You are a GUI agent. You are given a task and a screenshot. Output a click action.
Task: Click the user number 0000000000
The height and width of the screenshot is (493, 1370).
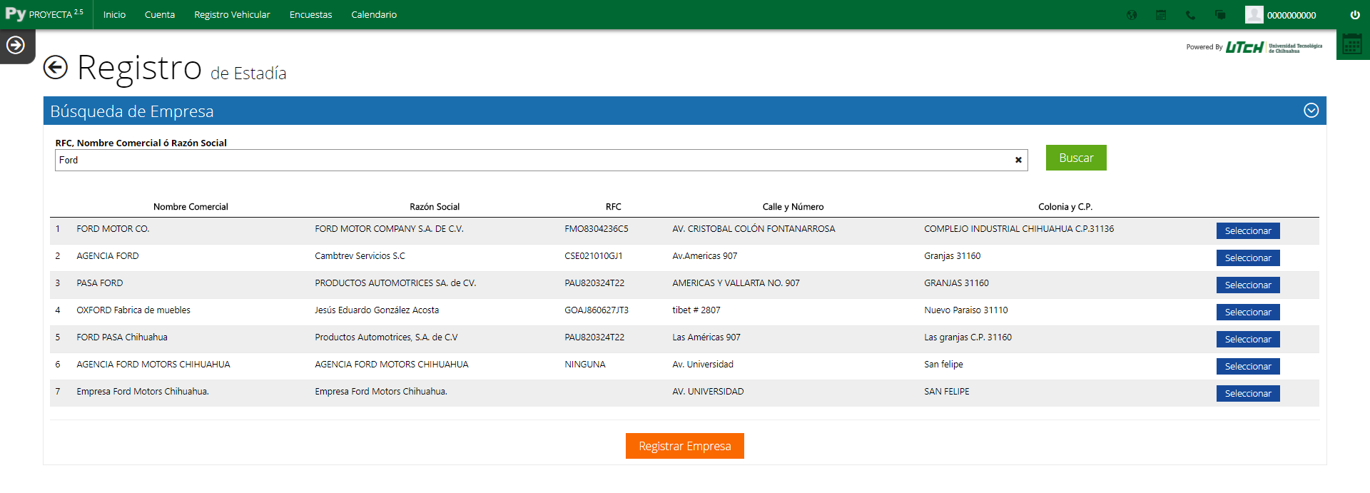[x=1292, y=15]
